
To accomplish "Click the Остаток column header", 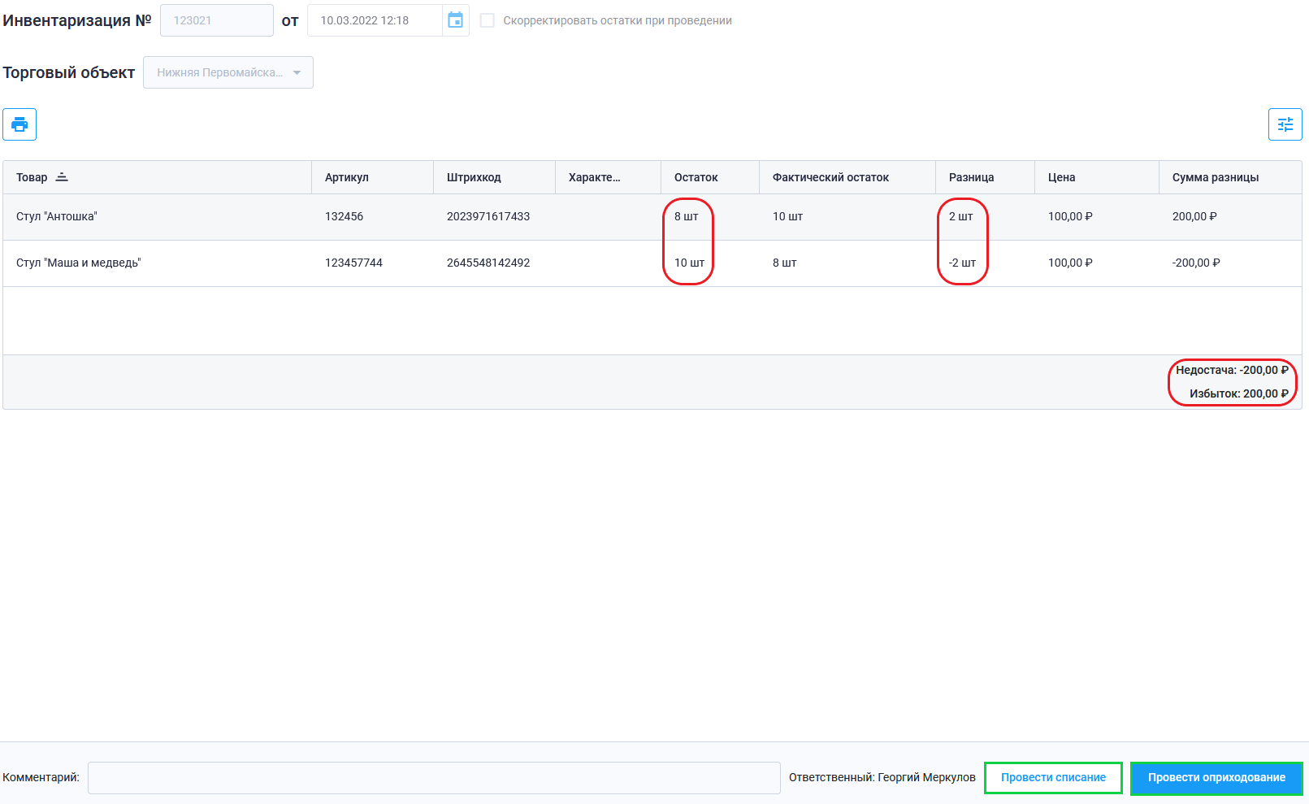I will coord(710,177).
